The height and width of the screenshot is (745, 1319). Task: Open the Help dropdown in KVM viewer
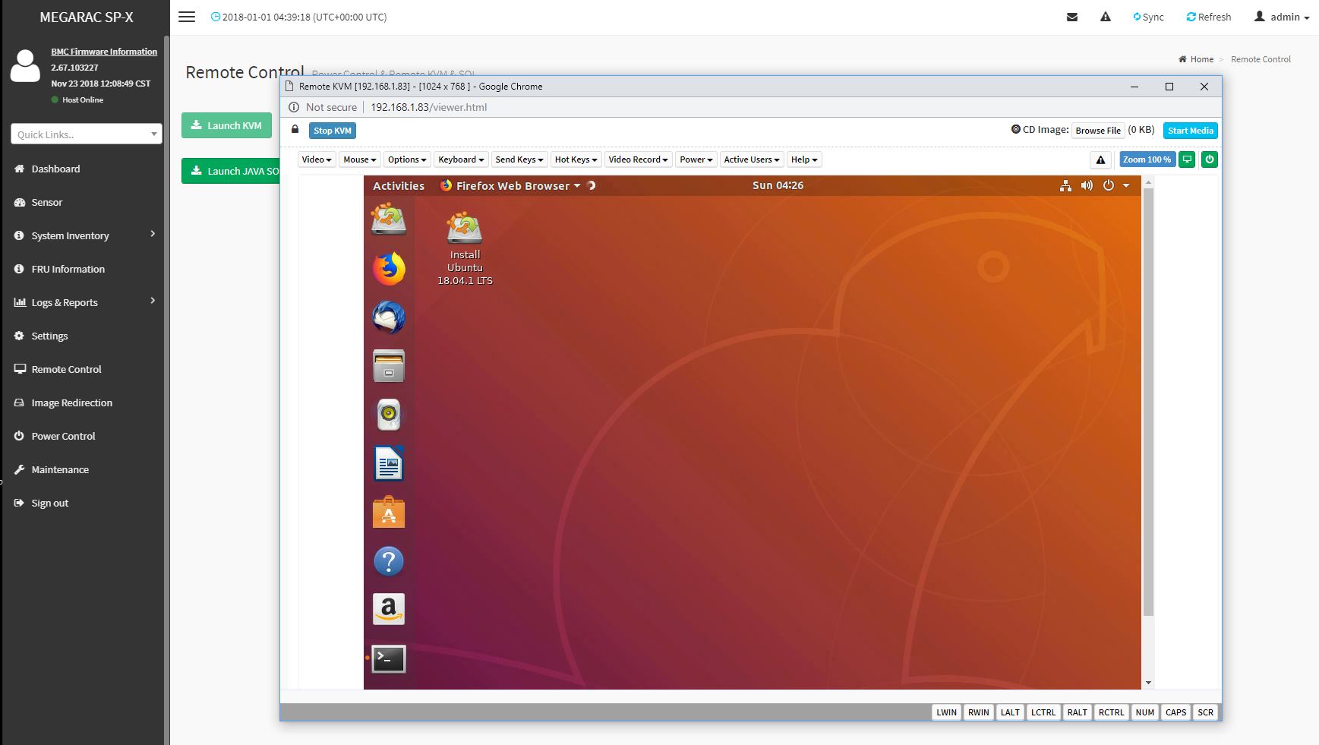804,159
